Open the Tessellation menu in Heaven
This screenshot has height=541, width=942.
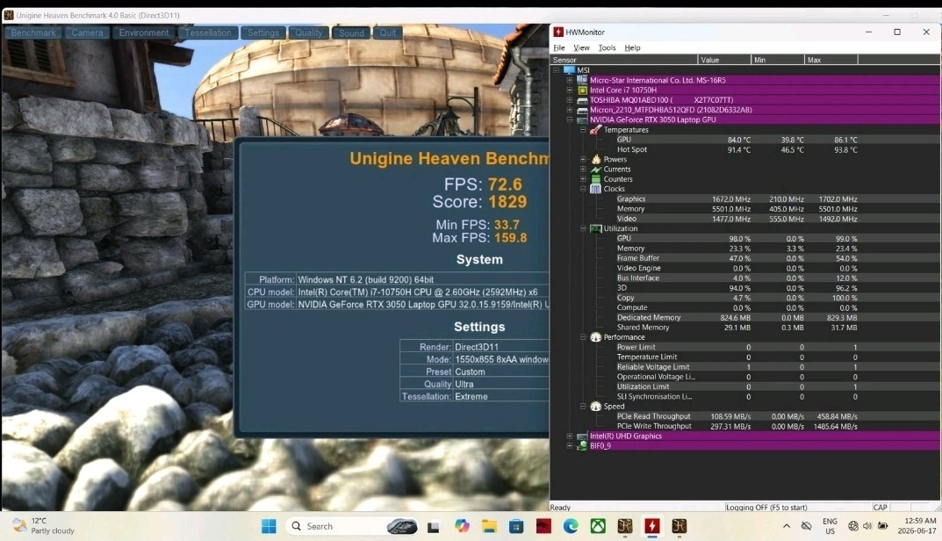208,32
